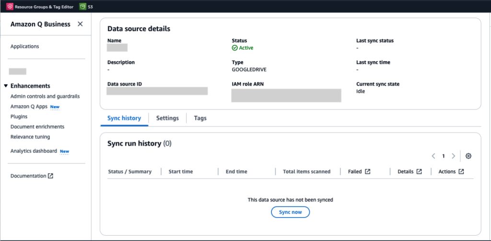The height and width of the screenshot is (241, 491).
Task: Click the New badge next to Amazon Q Apps
Action: (55, 107)
